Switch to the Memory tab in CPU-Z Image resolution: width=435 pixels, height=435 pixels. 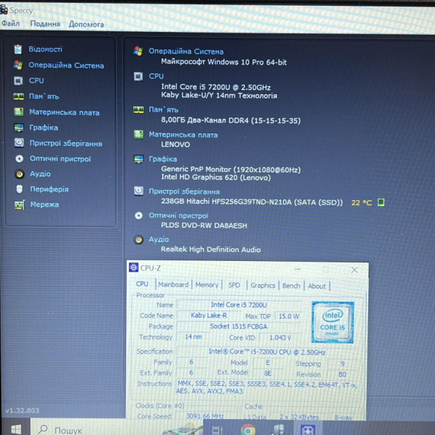click(207, 285)
